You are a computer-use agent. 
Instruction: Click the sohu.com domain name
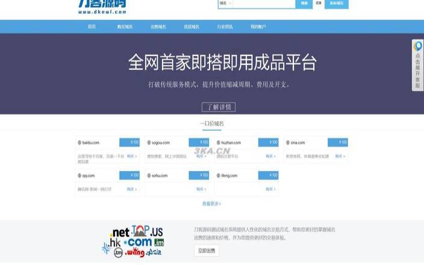click(160, 175)
